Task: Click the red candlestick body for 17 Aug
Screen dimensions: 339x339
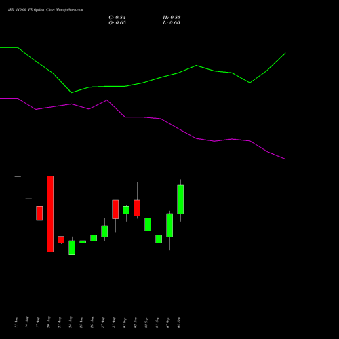Action: tap(39, 214)
